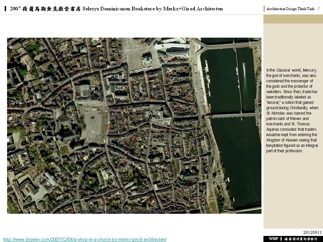Click the slide page number 5
This screenshot has width=323, height=242.
pyautogui.click(x=318, y=8)
